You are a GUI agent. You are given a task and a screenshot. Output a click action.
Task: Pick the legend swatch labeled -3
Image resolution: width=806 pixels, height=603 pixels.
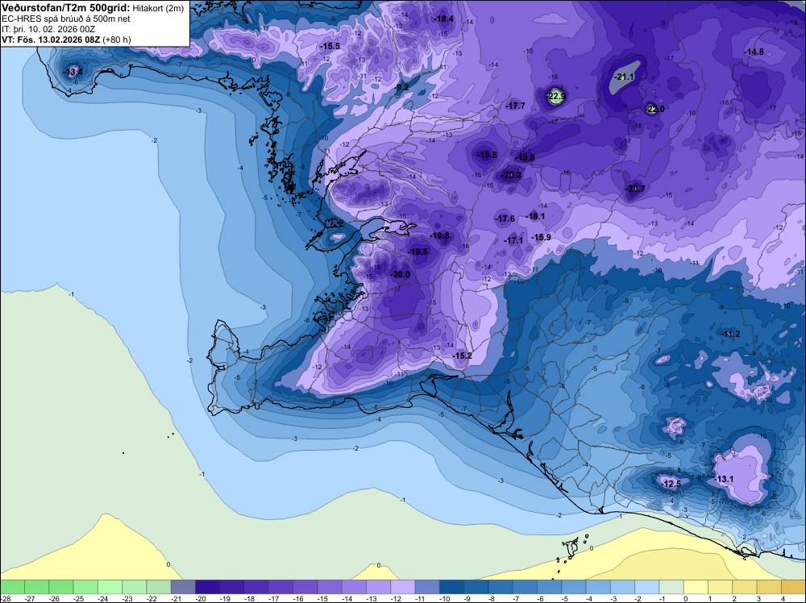pos(622,587)
